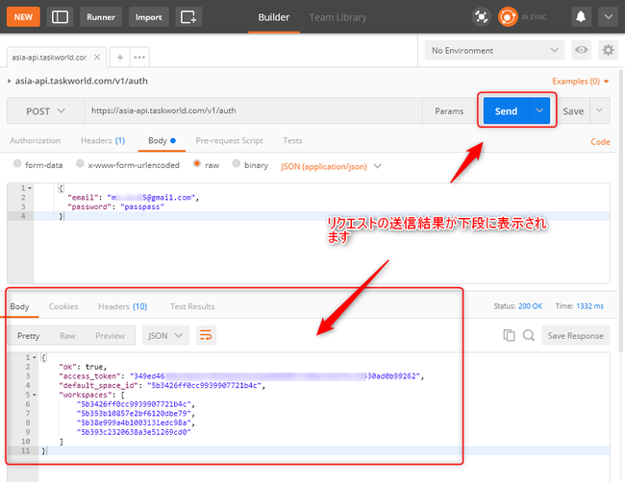Image resolution: width=625 pixels, height=482 pixels.
Task: Open the Import dialog
Action: pos(148,17)
